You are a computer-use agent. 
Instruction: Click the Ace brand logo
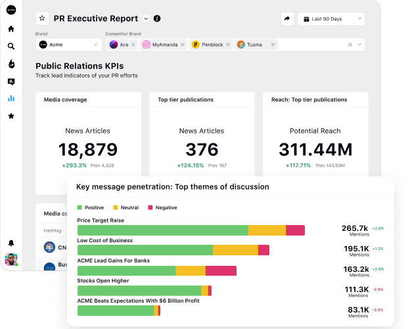(114, 45)
